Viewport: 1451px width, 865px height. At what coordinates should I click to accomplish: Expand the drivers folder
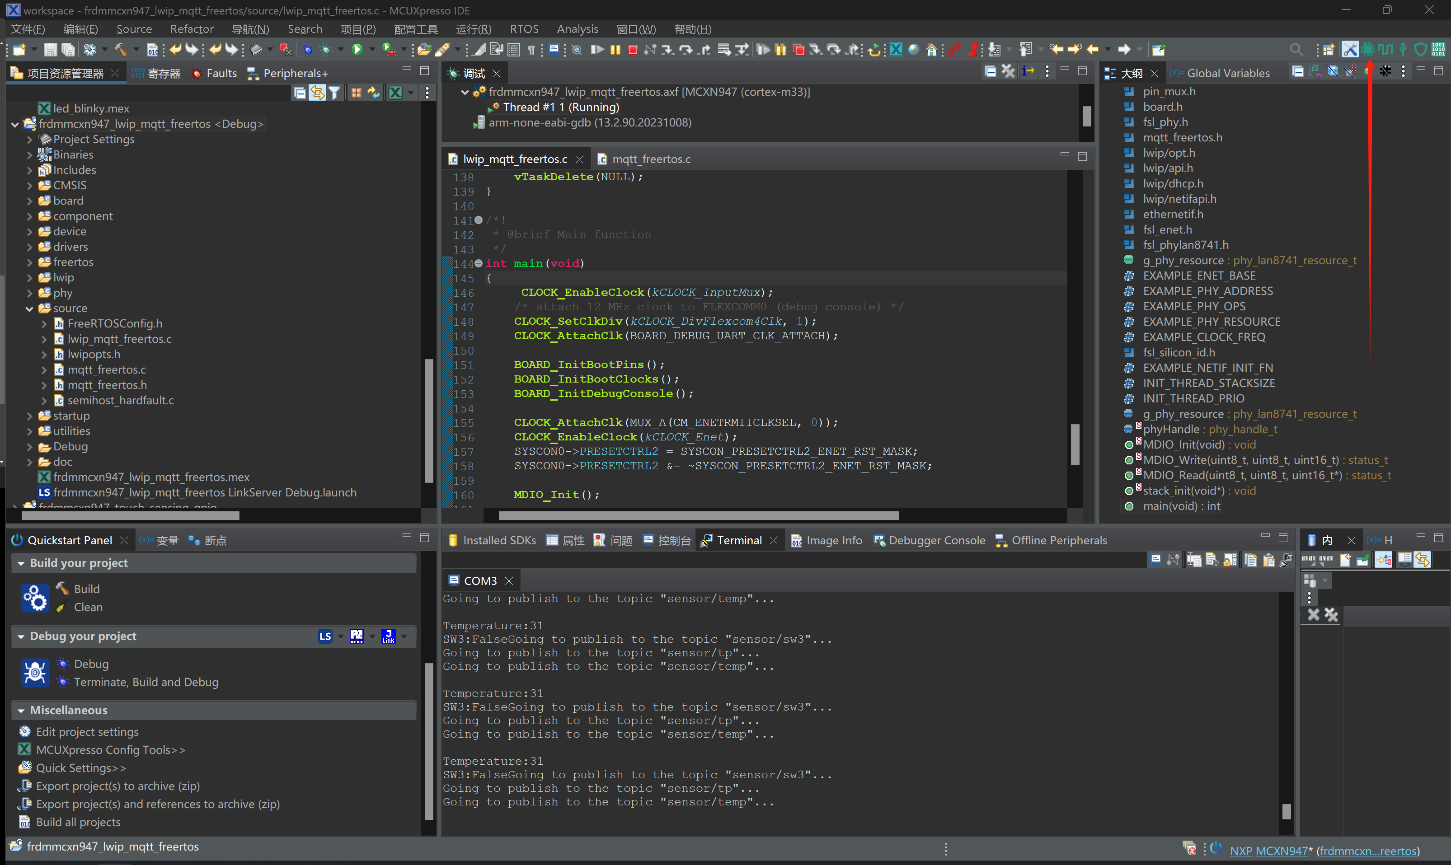coord(29,247)
